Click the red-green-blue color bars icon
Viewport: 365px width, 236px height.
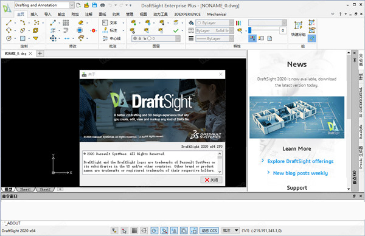(x=238, y=23)
